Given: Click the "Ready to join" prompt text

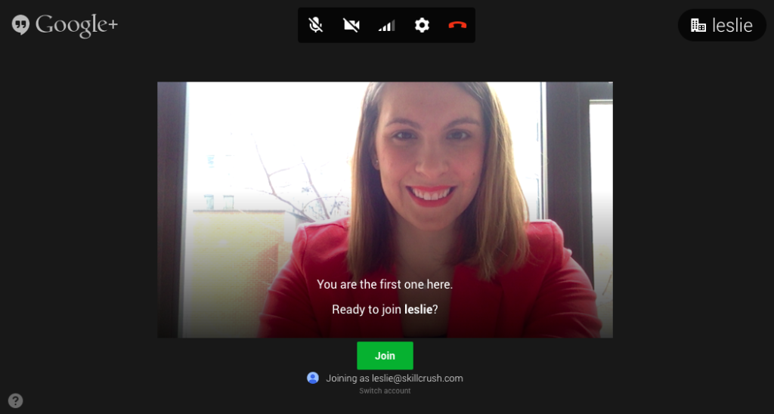Looking at the screenshot, I should [367, 310].
